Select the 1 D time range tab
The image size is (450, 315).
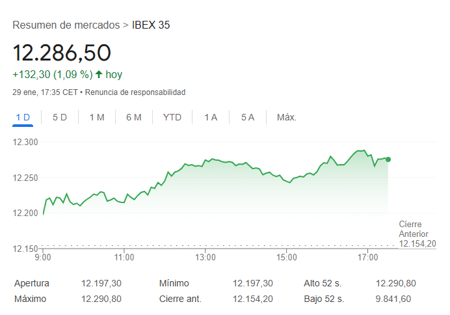coord(23,117)
